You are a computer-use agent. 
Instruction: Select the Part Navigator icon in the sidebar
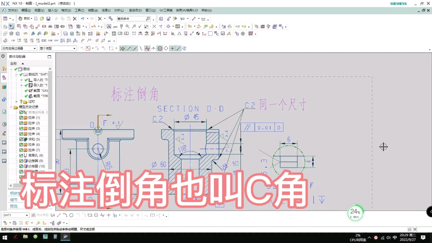4,77
